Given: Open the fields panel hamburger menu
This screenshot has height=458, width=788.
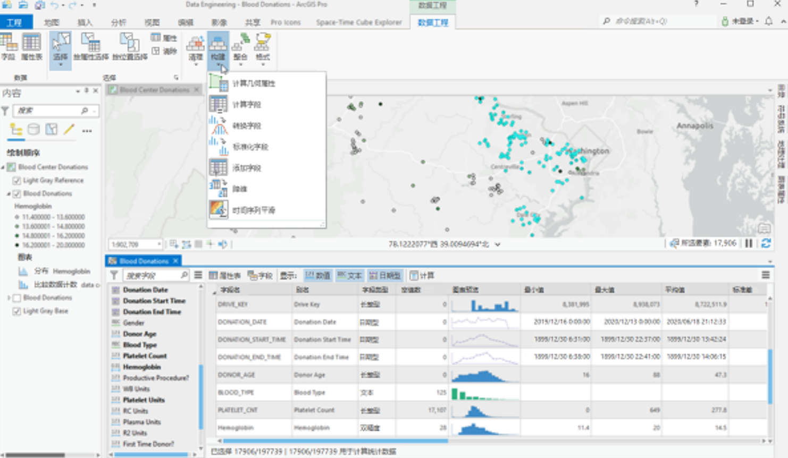Looking at the screenshot, I should tap(198, 275).
